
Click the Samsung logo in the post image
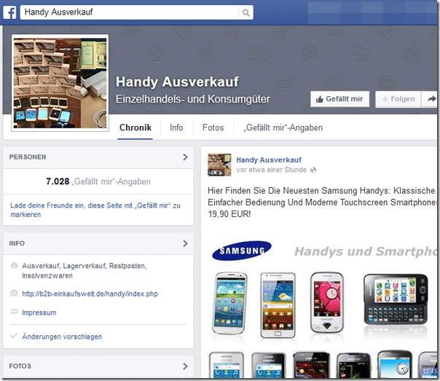242,251
